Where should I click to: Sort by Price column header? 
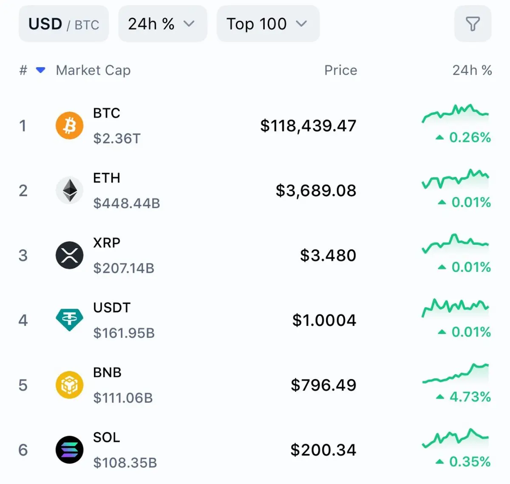(x=340, y=70)
